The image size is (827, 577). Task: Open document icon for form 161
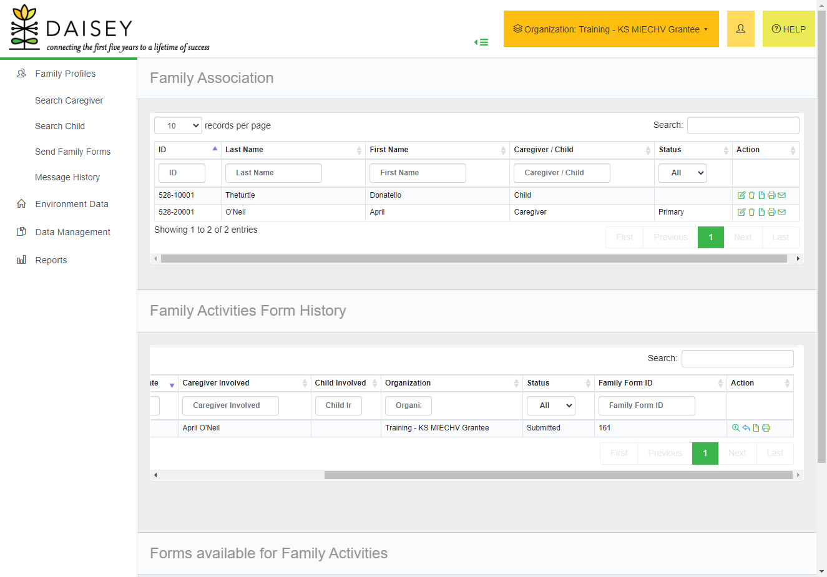point(756,428)
